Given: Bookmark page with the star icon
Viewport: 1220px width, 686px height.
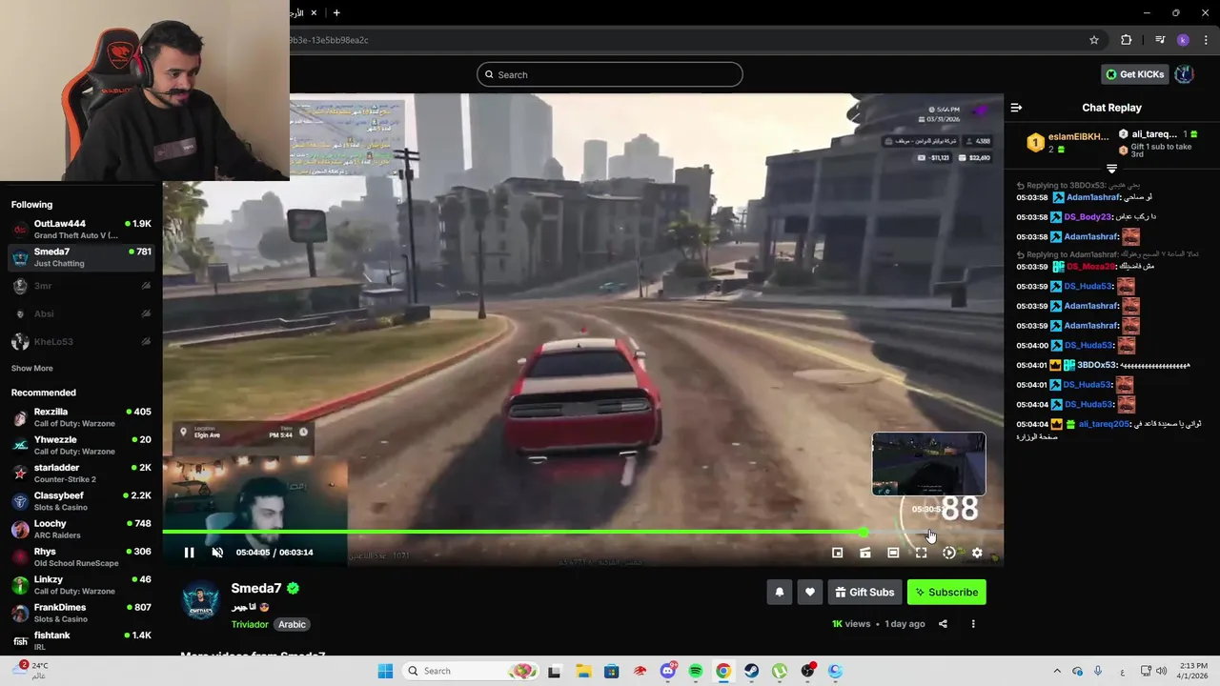Looking at the screenshot, I should (1094, 40).
